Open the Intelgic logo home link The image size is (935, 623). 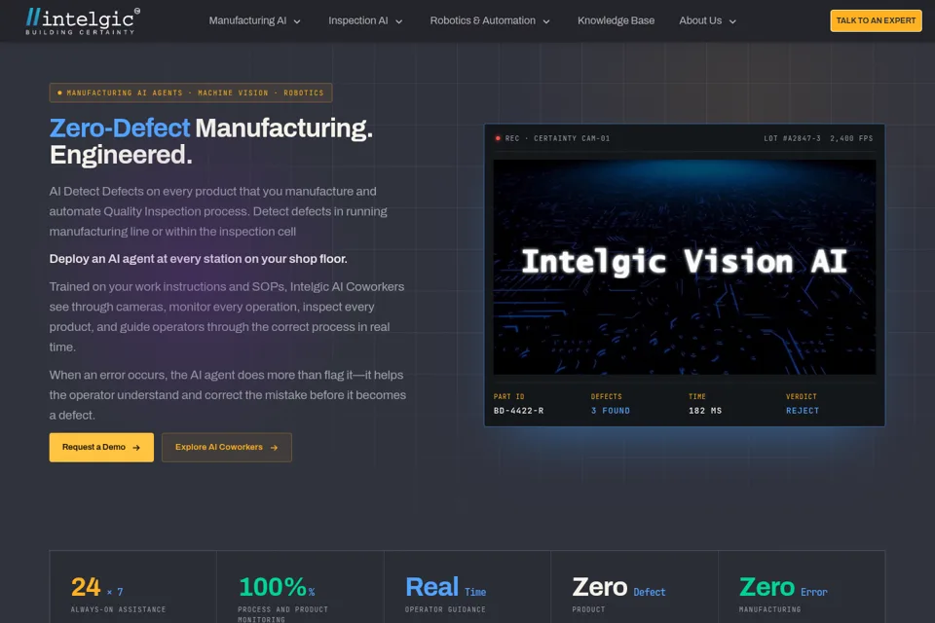pyautogui.click(x=83, y=20)
